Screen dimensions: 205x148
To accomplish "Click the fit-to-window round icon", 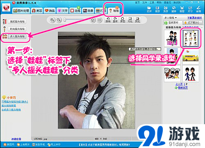I will coord(93,20).
